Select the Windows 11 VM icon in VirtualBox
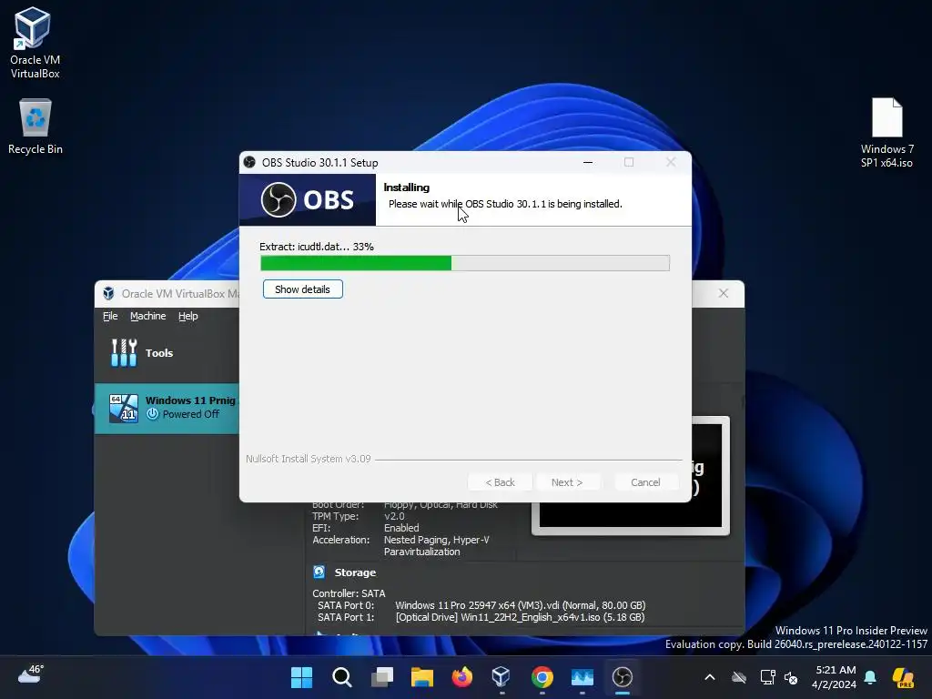 (x=124, y=409)
